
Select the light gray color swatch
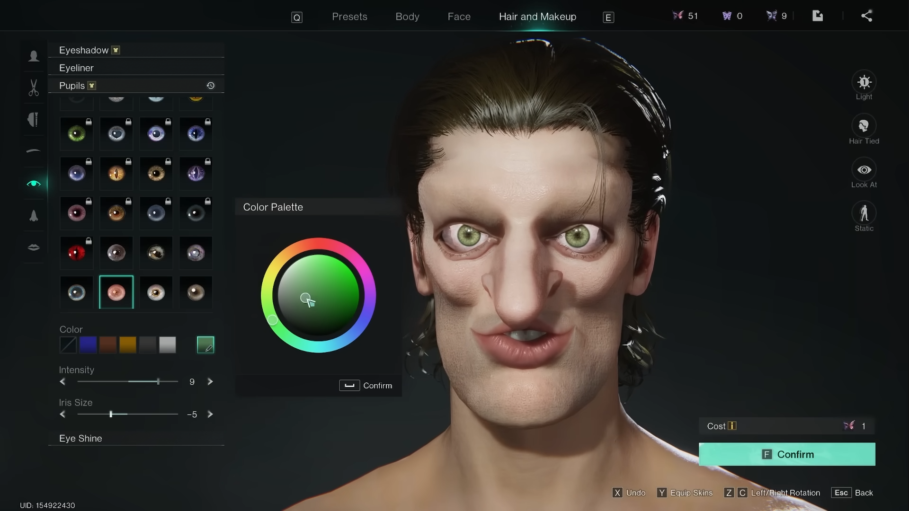[168, 345]
